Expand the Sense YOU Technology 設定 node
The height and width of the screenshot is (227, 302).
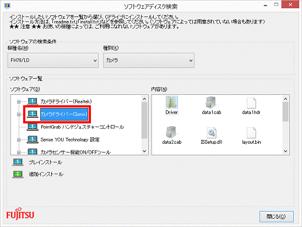pyautogui.click(x=19, y=140)
